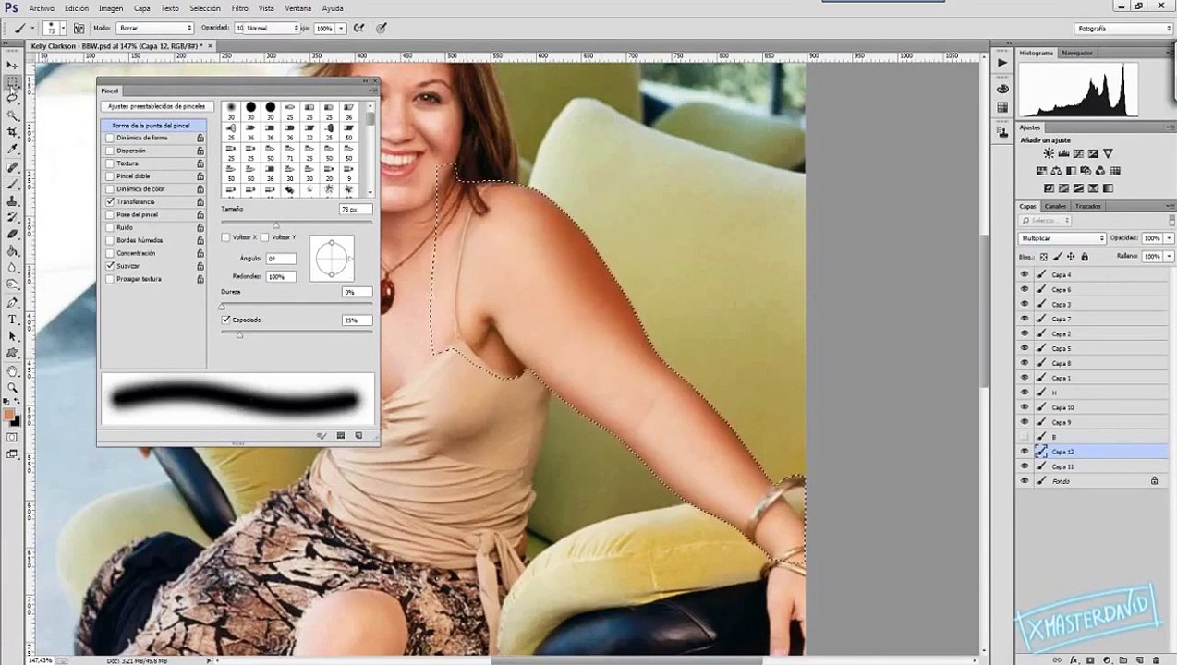1177x665 pixels.
Task: Open the layer Opacidad dropdown arrow
Action: [x=1167, y=238]
